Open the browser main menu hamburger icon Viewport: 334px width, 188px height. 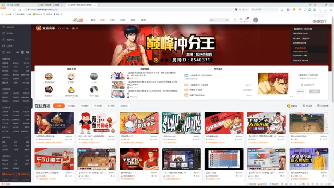(x=331, y=10)
